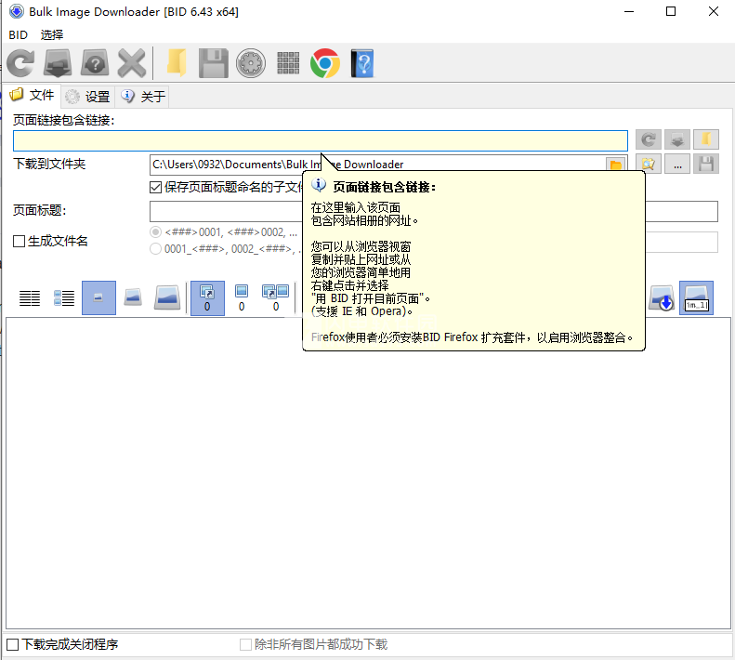This screenshot has height=660, width=735.
Task: Open the yellow folder toolbar icon
Action: (177, 63)
